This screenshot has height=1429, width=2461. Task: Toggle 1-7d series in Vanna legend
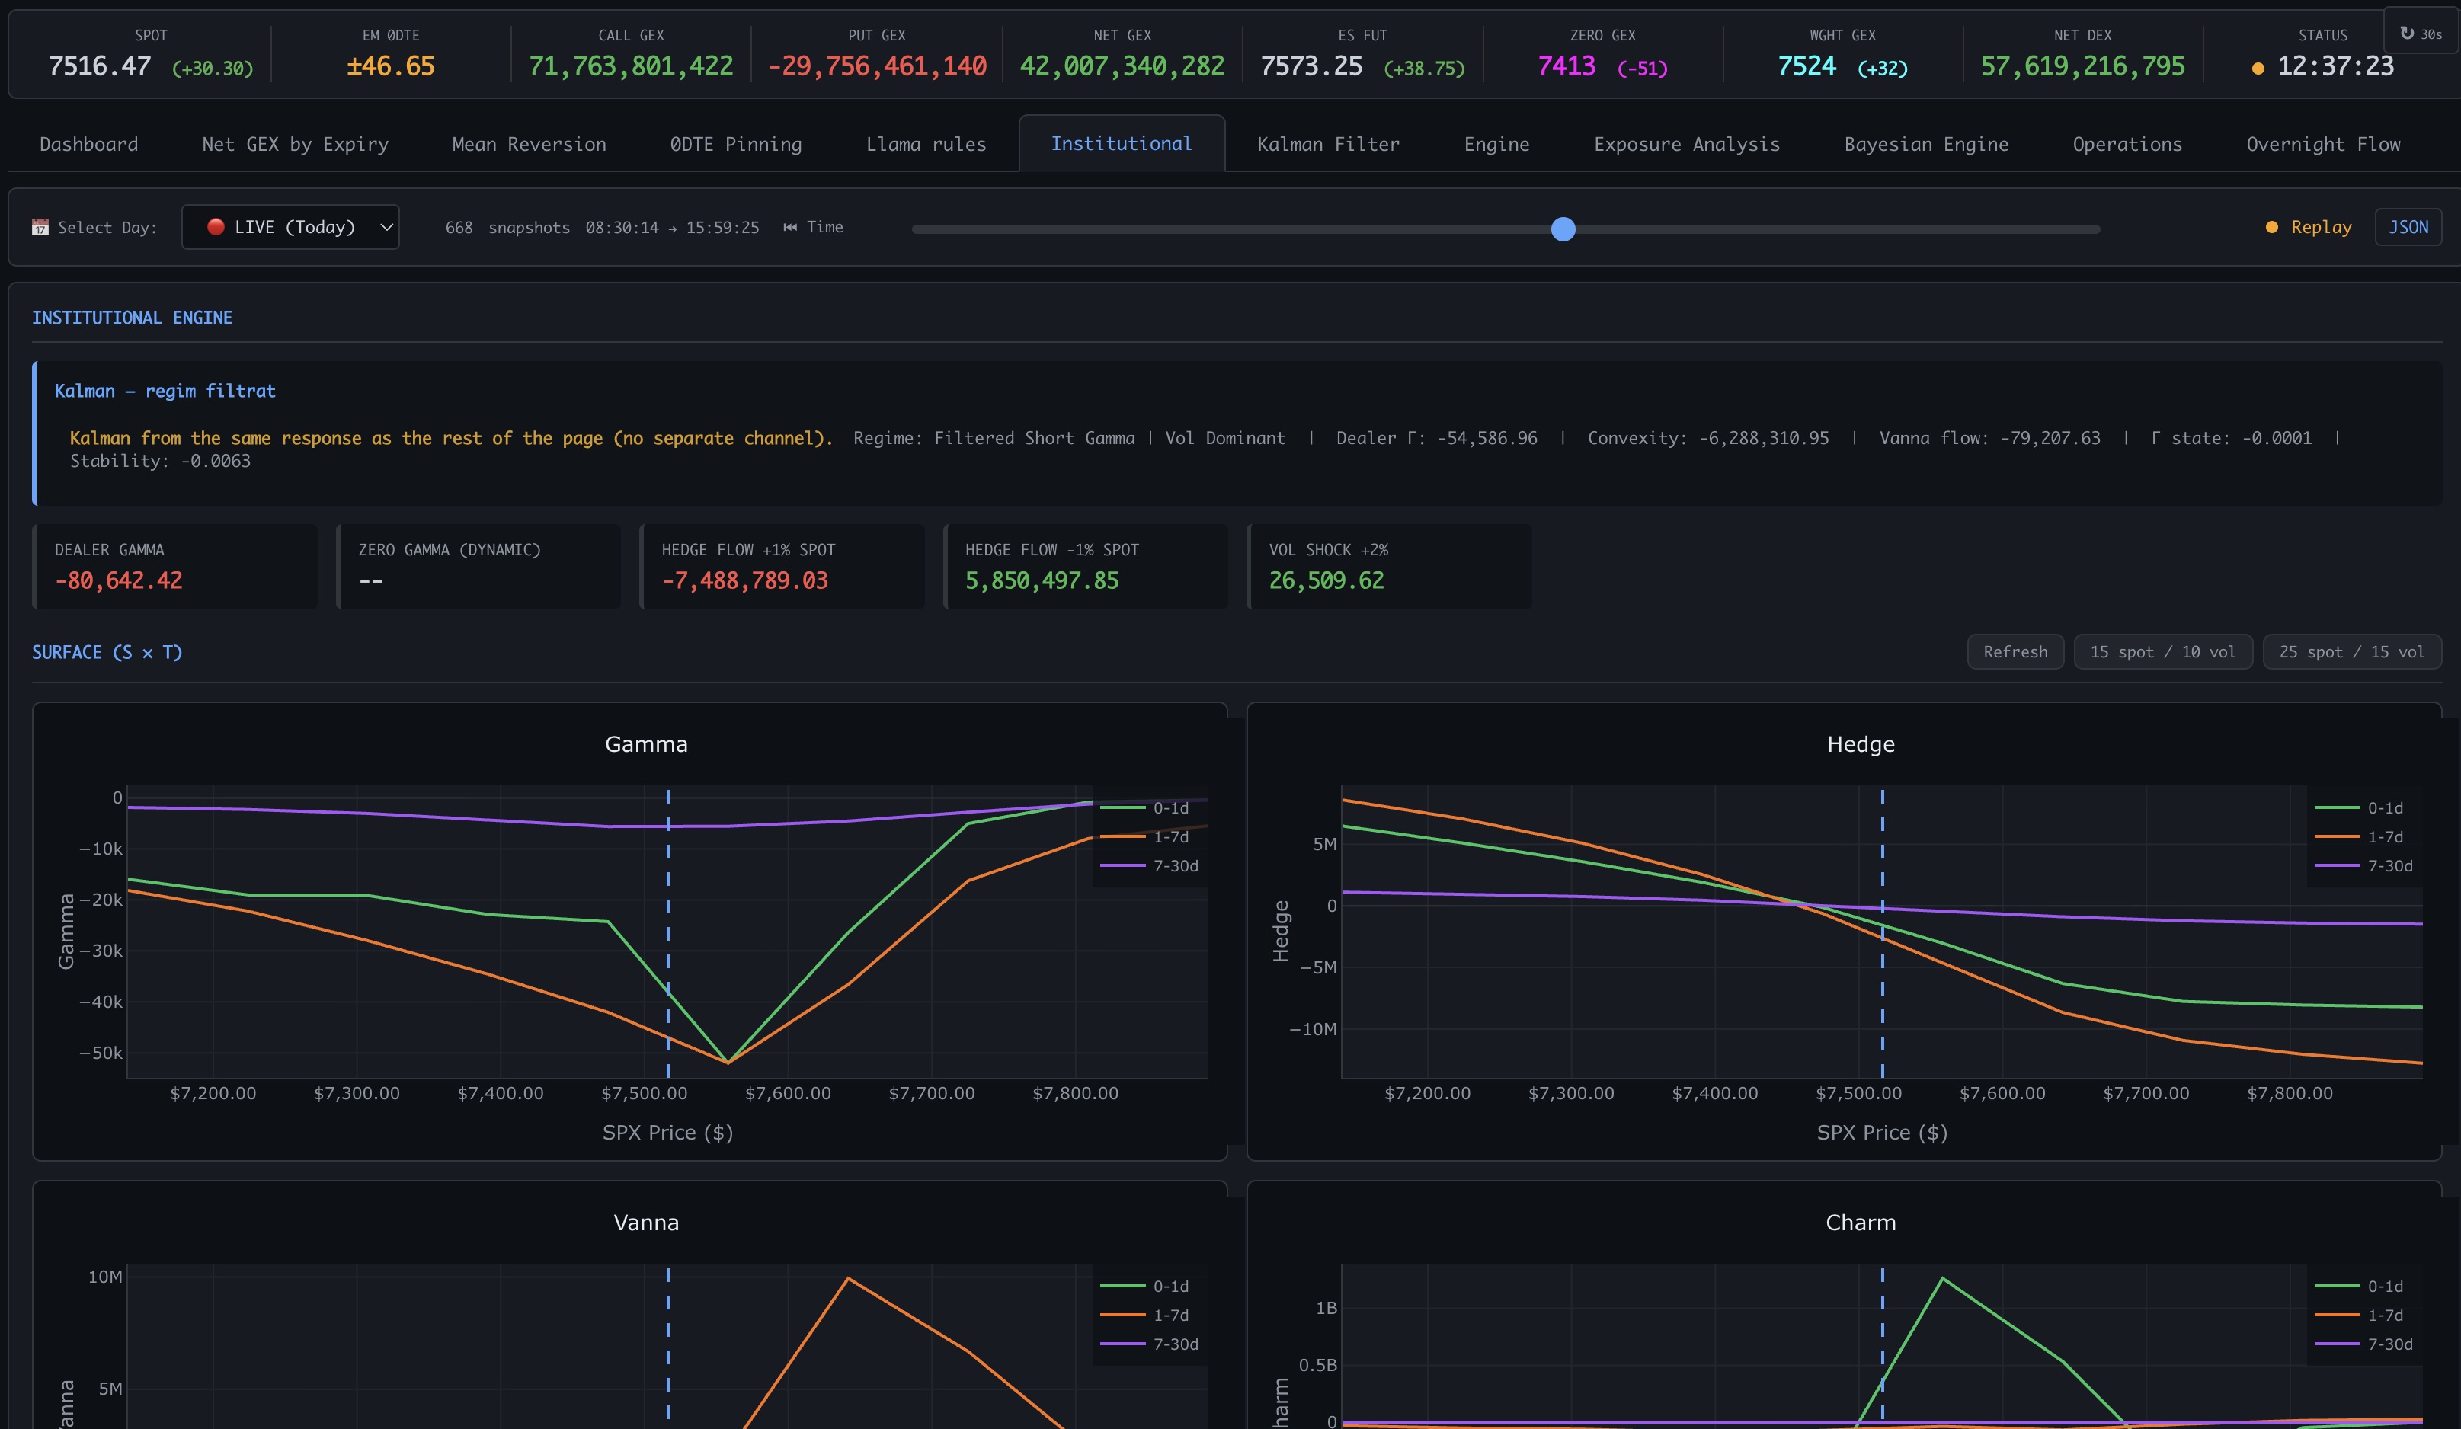(x=1145, y=1316)
